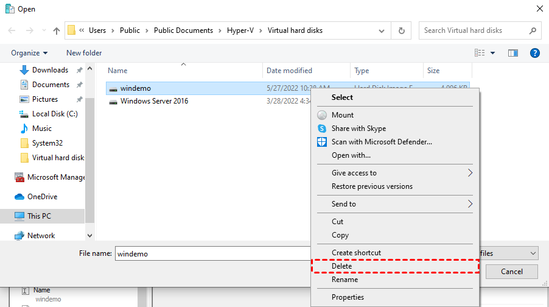Expand the Organize dropdown menu
The height and width of the screenshot is (307, 549).
29,53
